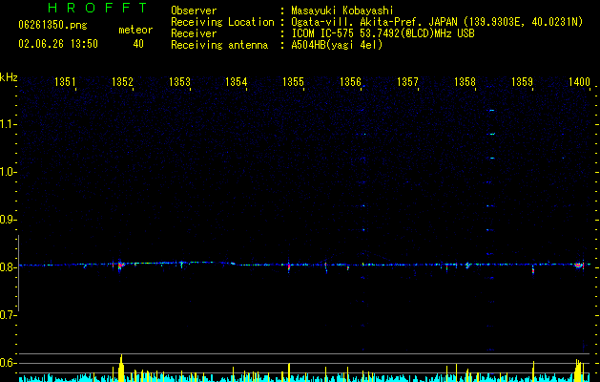Click the 1353 time marker
The image size is (600, 382).
[179, 82]
